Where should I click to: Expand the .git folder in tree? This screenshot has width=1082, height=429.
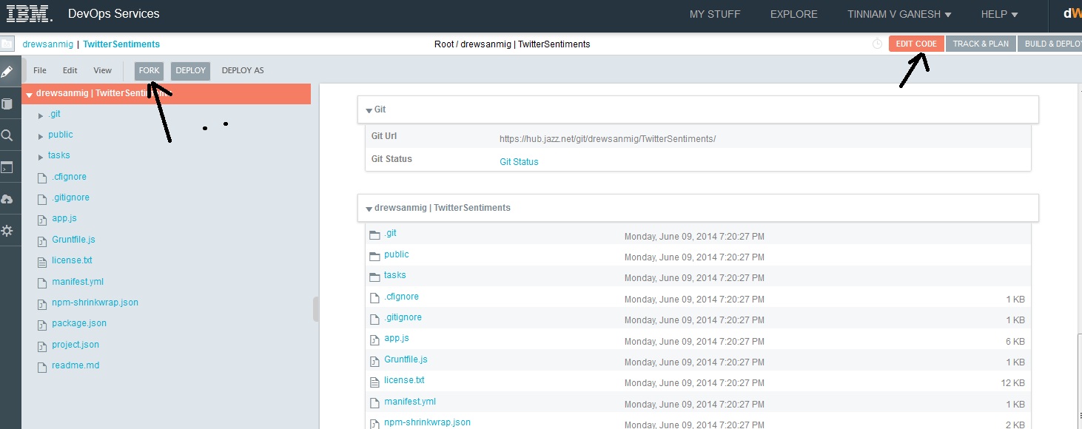41,115
